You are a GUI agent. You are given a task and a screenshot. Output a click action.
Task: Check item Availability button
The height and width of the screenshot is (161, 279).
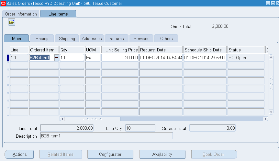coord(162,154)
